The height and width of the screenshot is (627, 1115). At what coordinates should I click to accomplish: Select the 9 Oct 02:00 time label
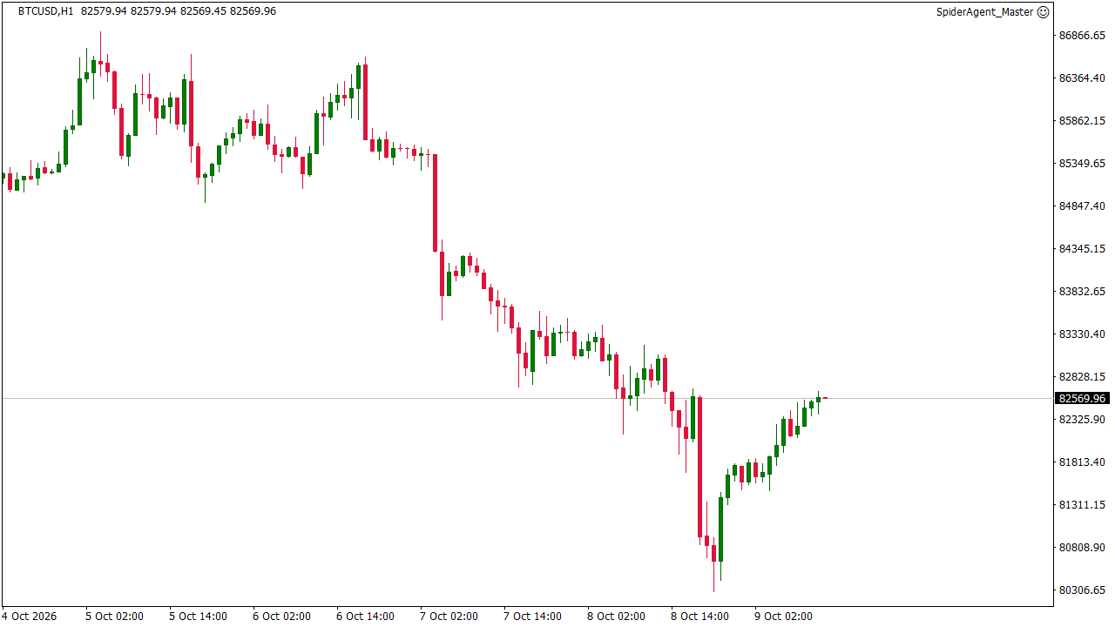coord(784,617)
